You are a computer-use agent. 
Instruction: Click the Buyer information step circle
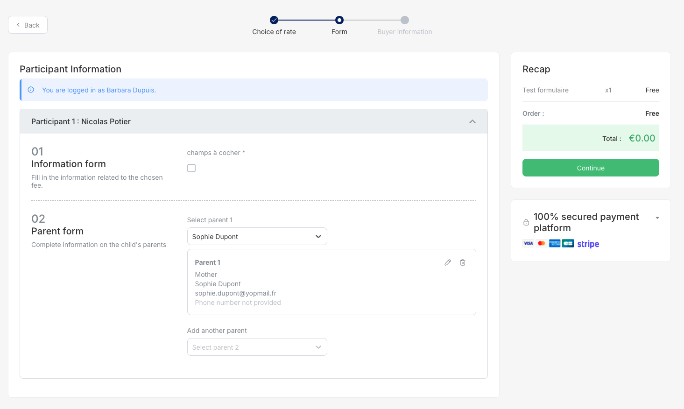point(404,20)
